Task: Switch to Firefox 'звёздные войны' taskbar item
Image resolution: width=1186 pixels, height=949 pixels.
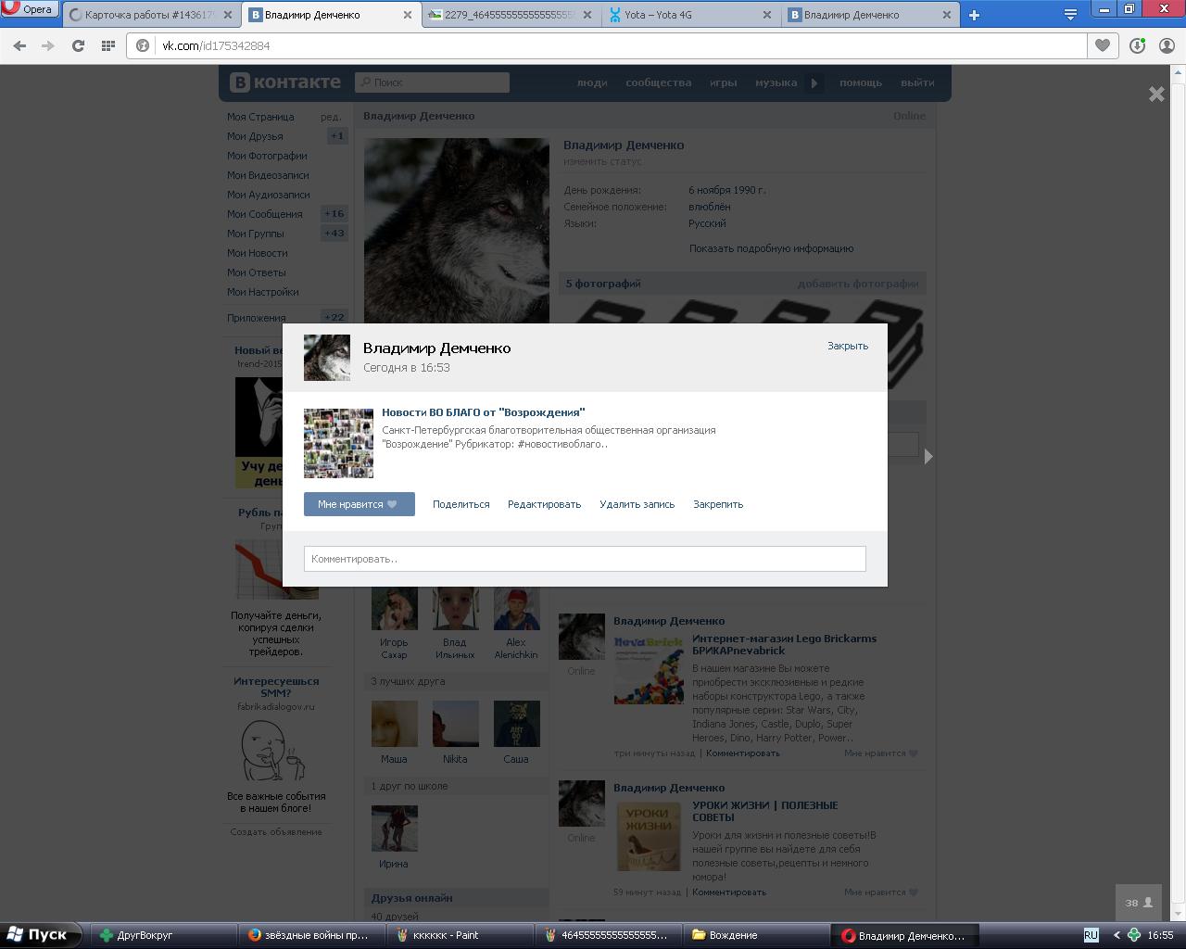Action: (x=311, y=935)
